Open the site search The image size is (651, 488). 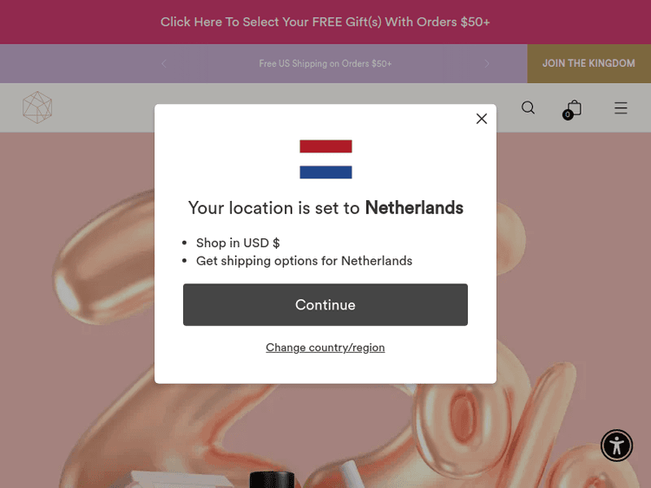click(528, 107)
